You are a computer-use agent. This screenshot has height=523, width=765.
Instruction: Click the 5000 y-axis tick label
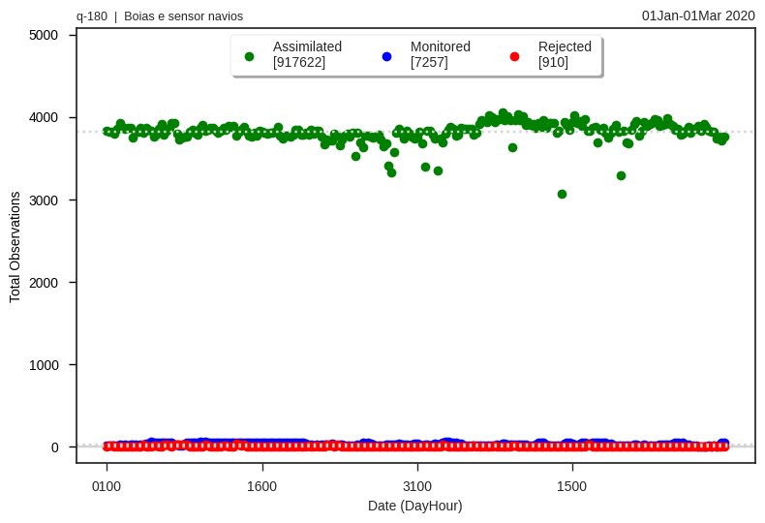pyautogui.click(x=44, y=36)
